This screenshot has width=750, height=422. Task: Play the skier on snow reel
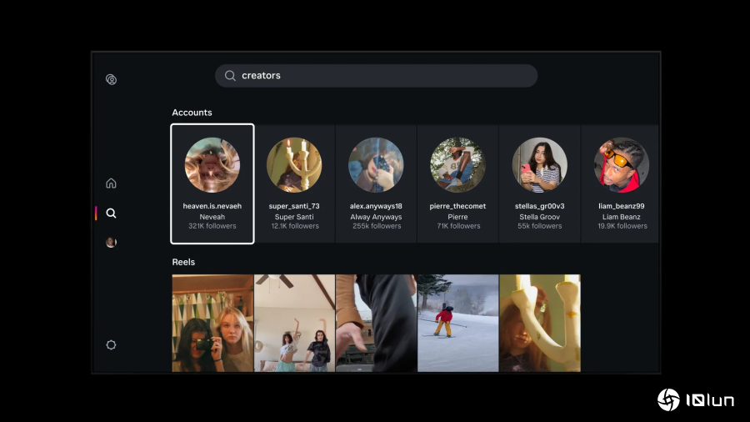pyautogui.click(x=457, y=323)
